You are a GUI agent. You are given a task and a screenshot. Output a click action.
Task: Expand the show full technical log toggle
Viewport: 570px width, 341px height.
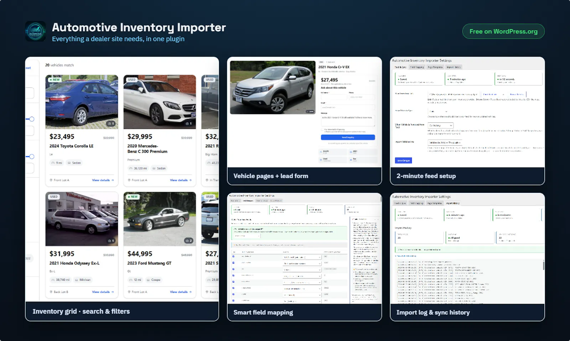[x=406, y=256]
